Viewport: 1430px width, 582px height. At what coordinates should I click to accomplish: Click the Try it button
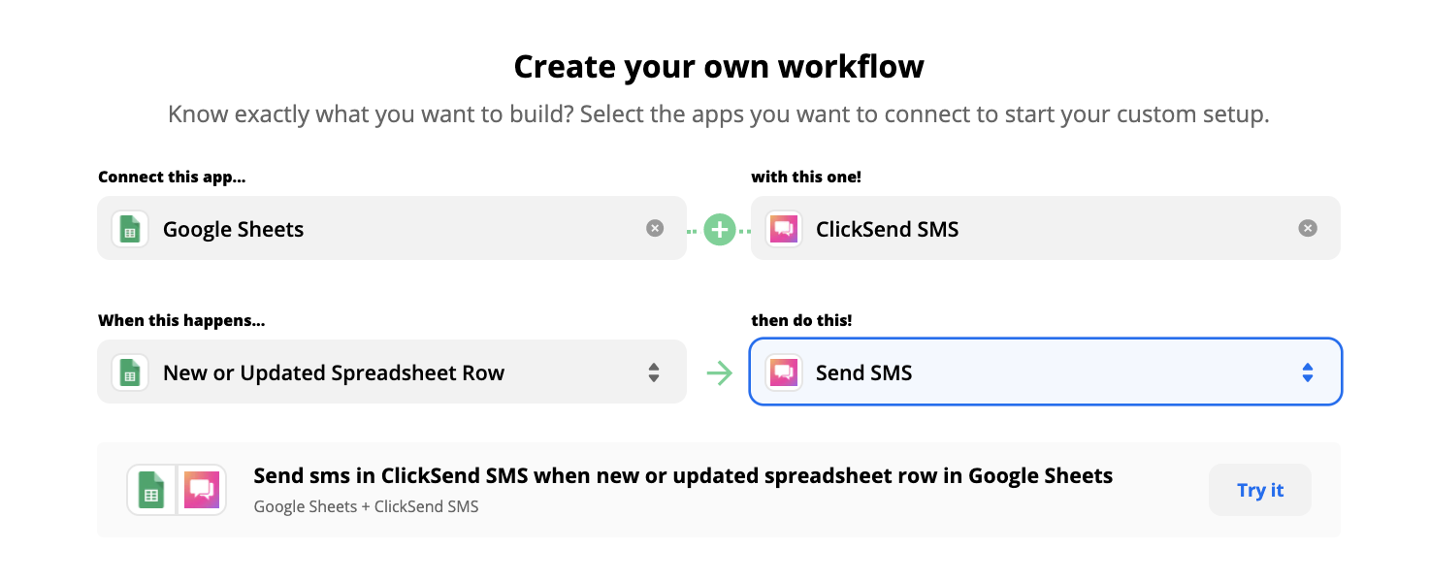1260,490
